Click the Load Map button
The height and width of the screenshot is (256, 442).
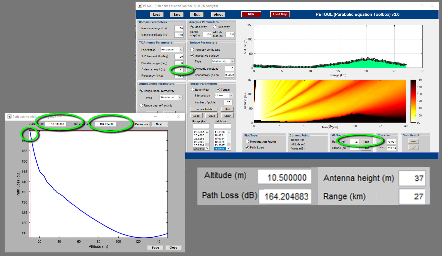tap(280, 14)
